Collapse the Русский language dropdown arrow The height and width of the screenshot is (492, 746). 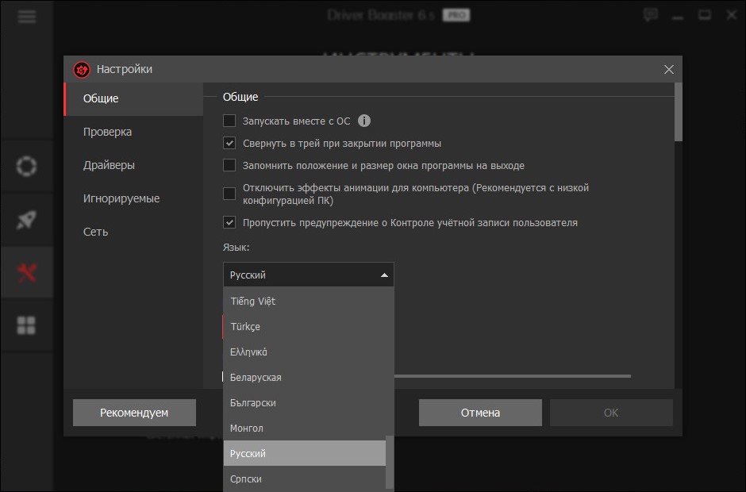[384, 275]
